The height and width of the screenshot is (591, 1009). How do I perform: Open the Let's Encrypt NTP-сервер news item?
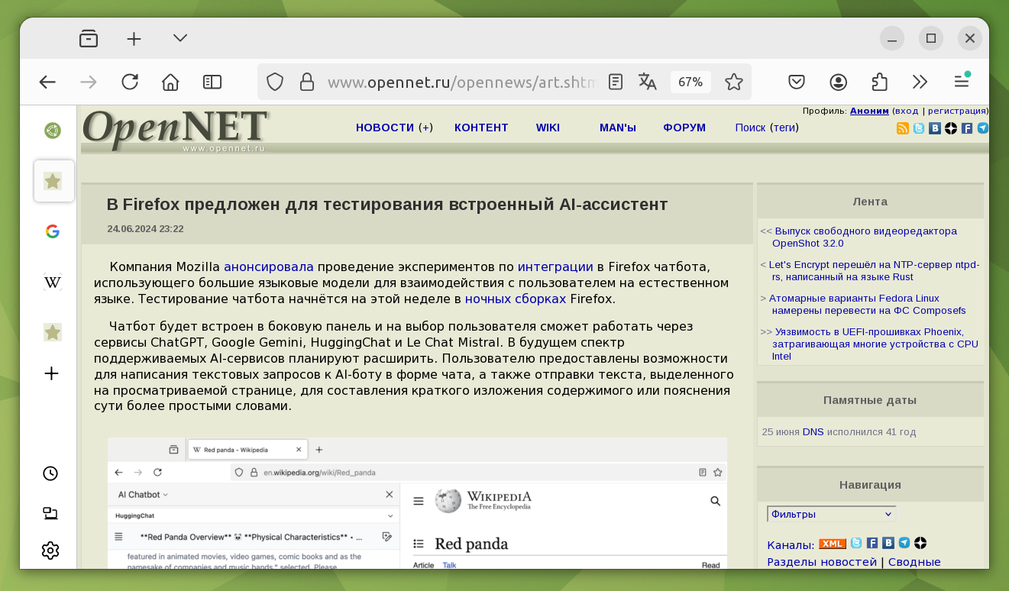[x=875, y=270]
